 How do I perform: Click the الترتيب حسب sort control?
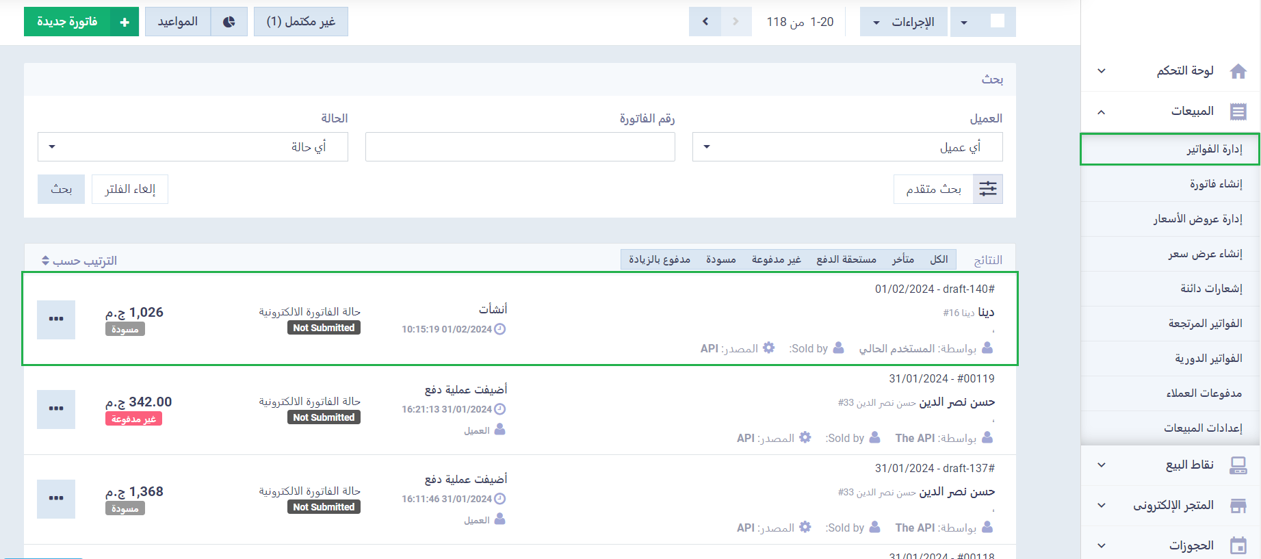79,261
